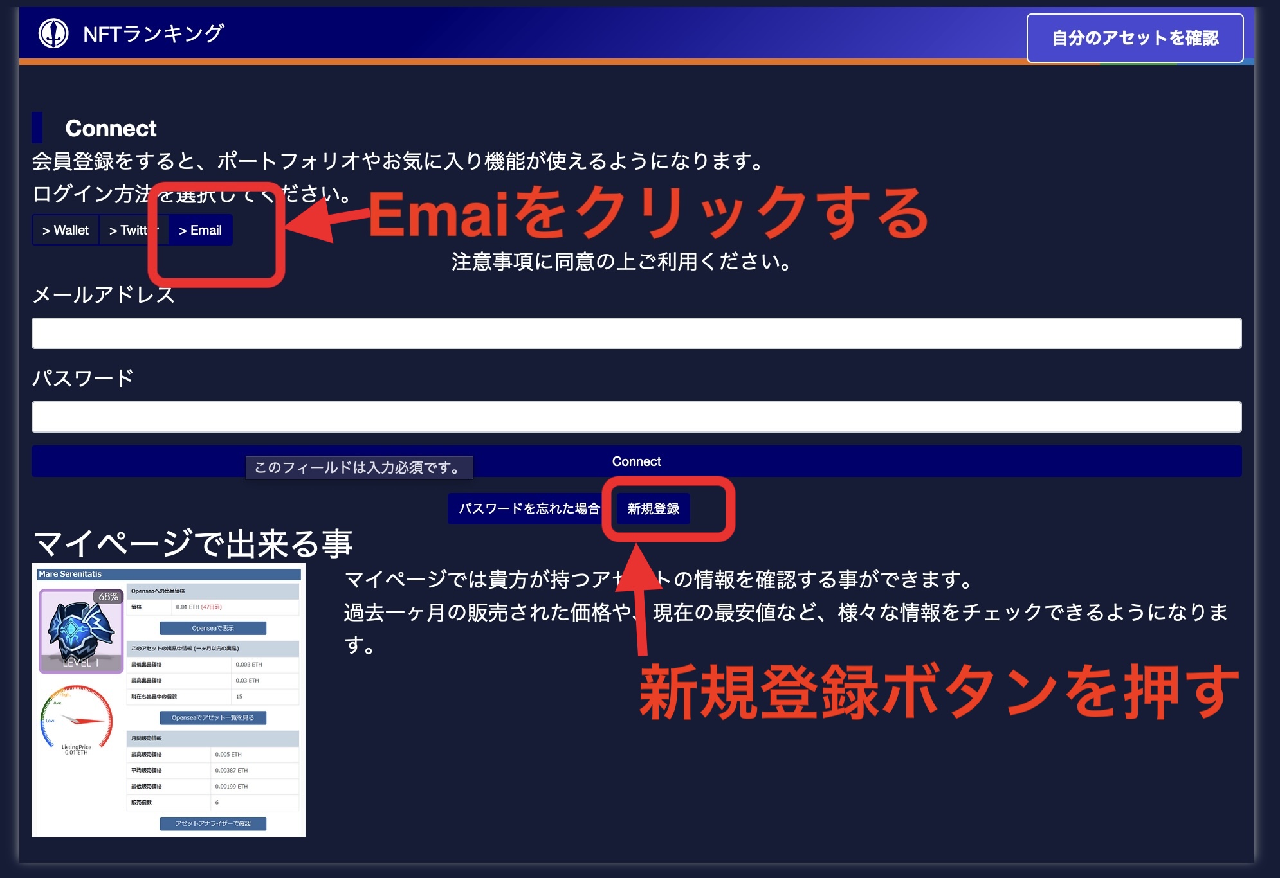Focus the メールアドレス input field
Viewport: 1280px width, 878px height.
[x=636, y=334]
